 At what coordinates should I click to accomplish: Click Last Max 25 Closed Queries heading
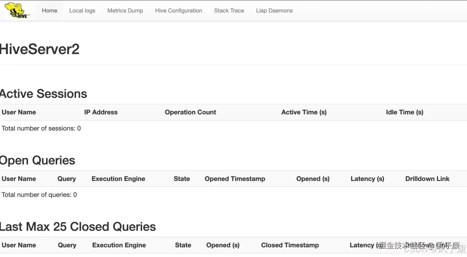pos(78,227)
